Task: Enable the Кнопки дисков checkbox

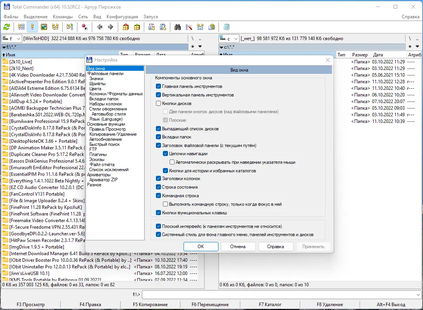Action: pyautogui.click(x=158, y=103)
